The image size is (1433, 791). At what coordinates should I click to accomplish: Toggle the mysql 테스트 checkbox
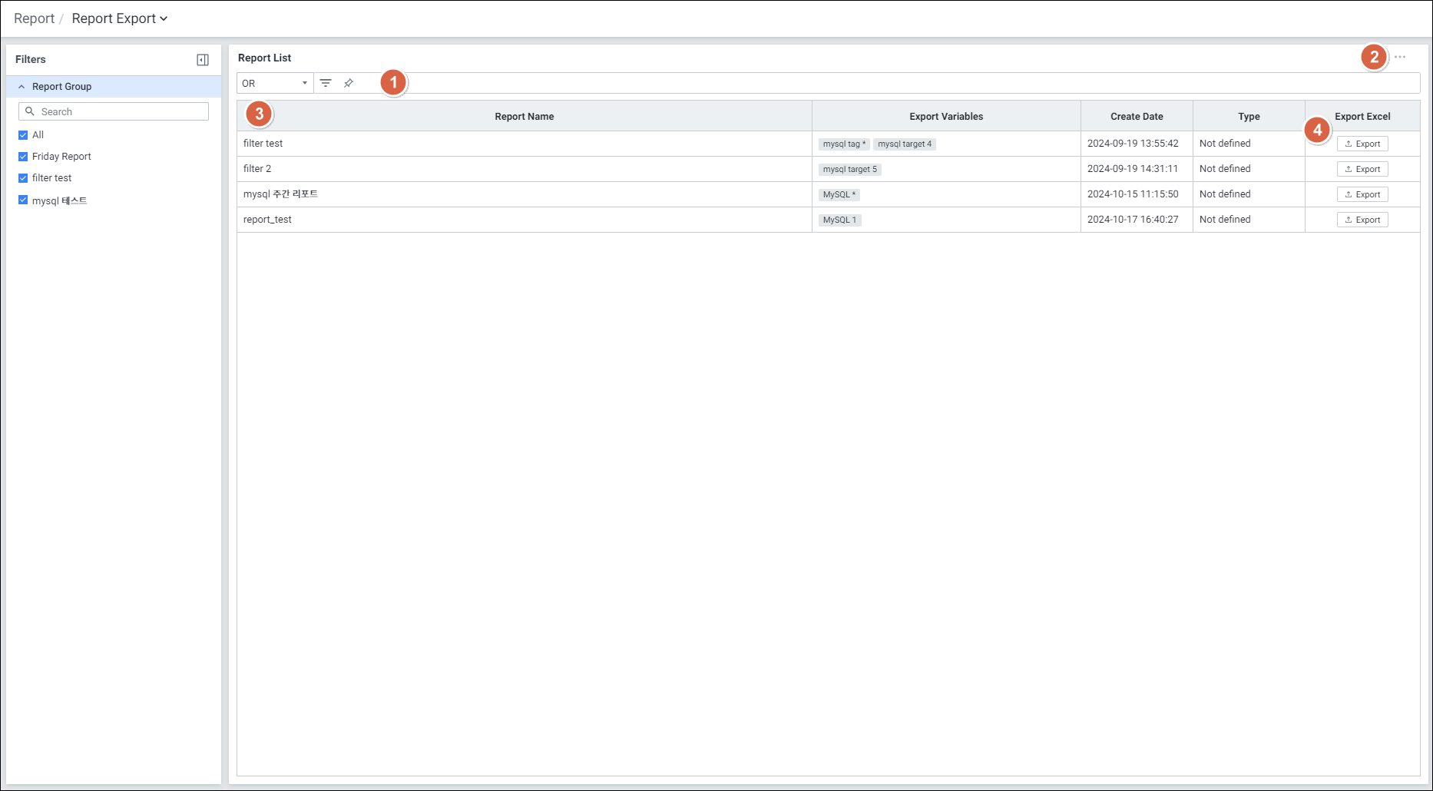23,200
